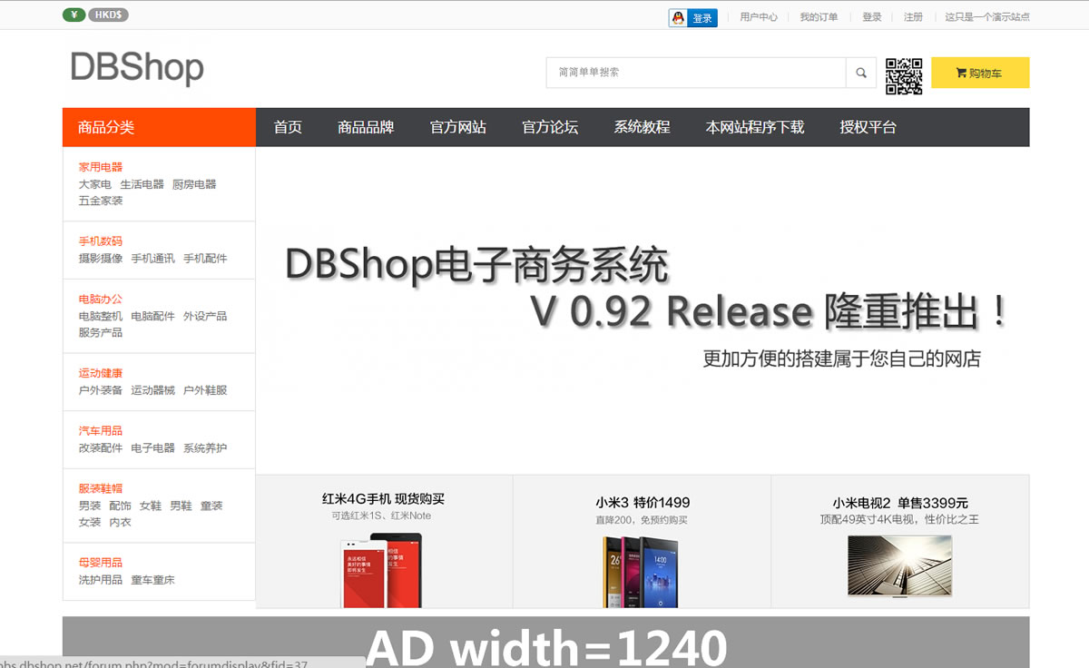Screen dimensions: 1089x668
Task: Open 手机数码 category
Action: coord(101,241)
